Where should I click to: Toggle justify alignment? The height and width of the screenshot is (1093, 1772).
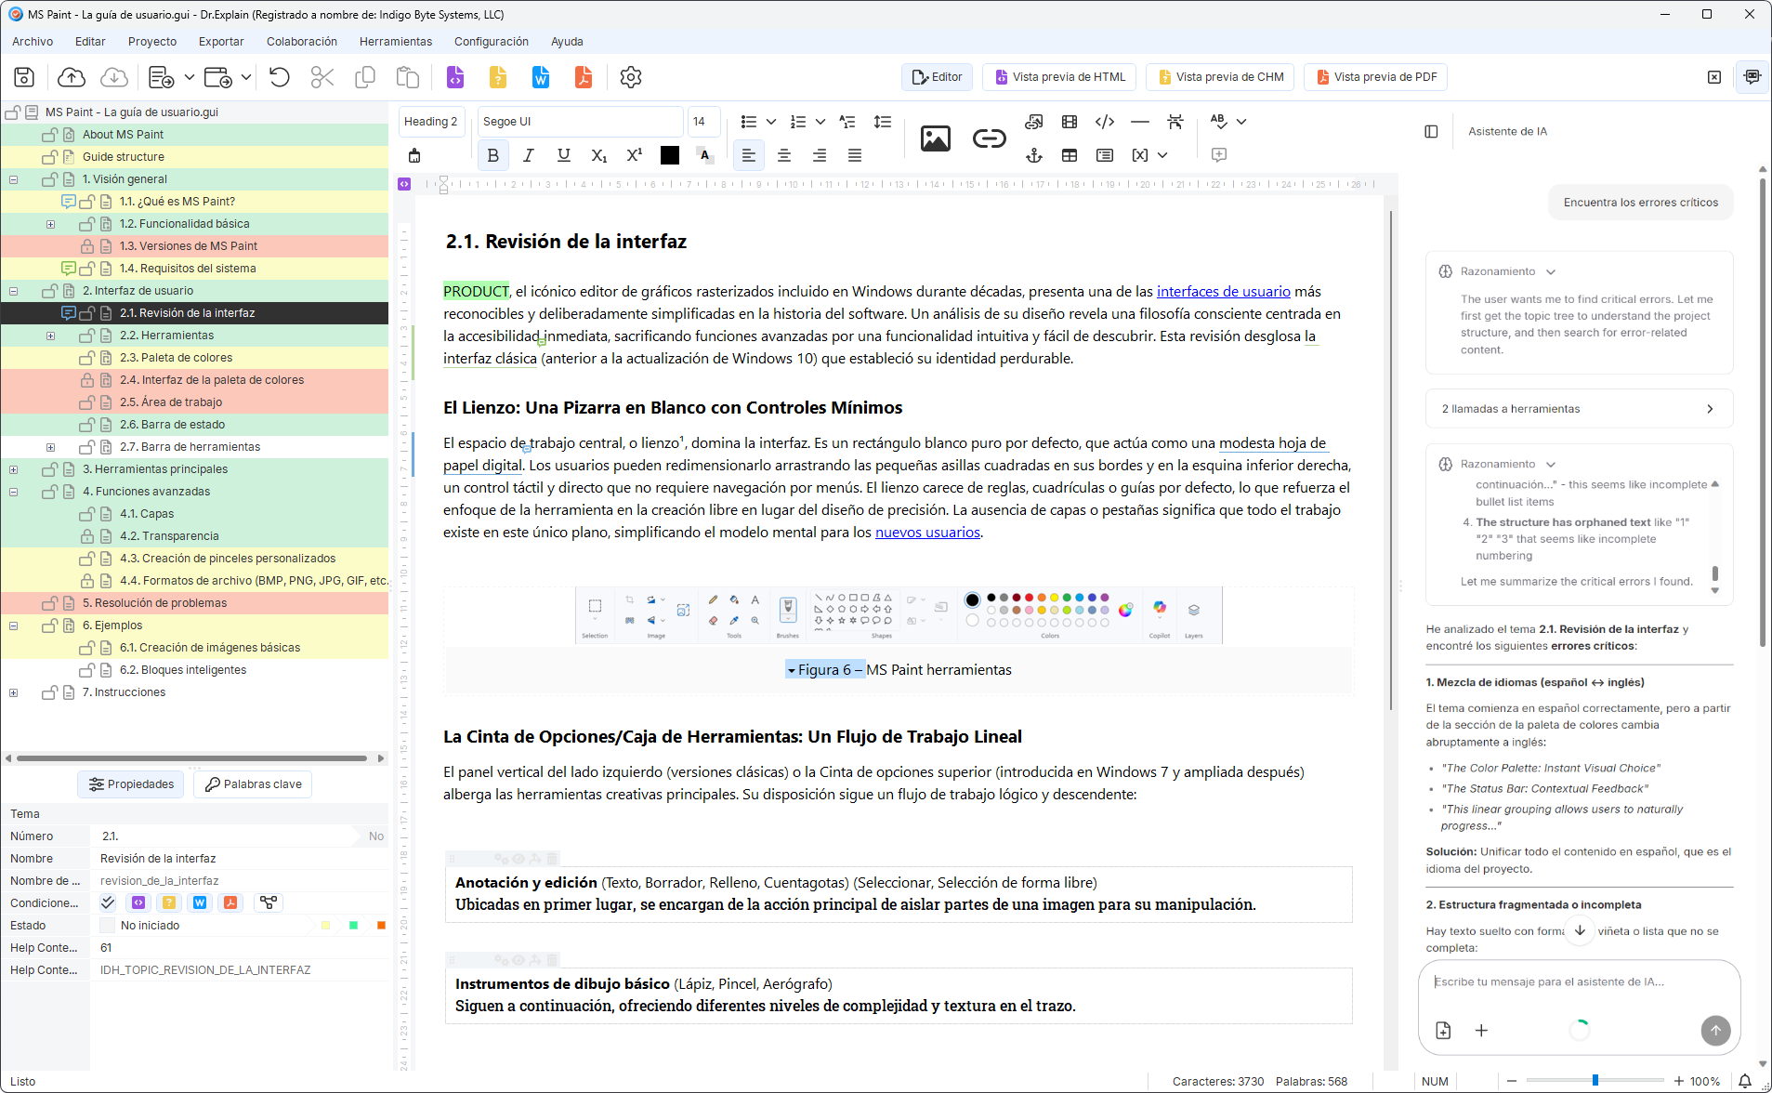point(855,155)
